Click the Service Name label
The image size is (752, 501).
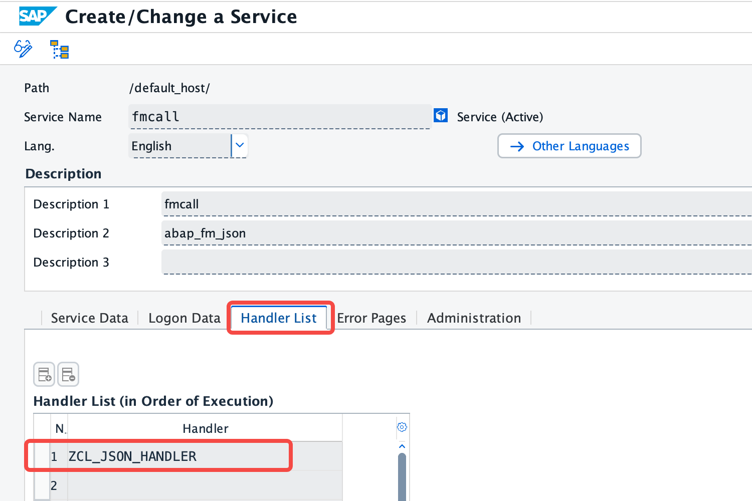(x=63, y=117)
